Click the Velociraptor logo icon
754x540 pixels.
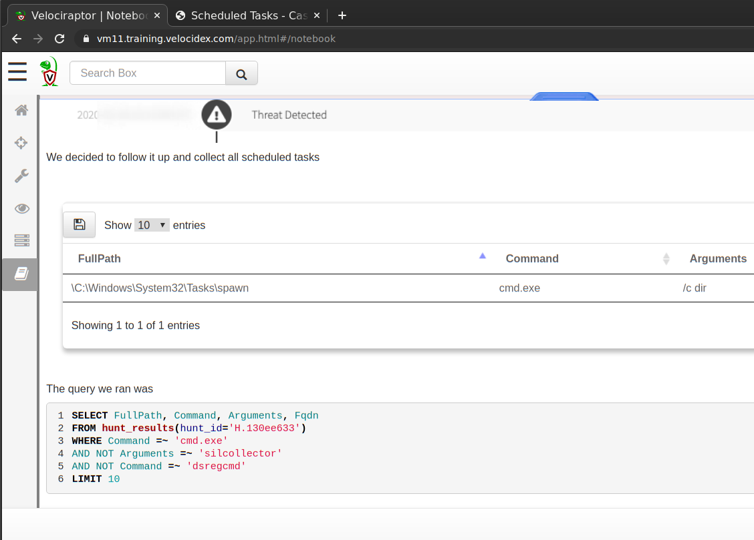click(x=49, y=72)
